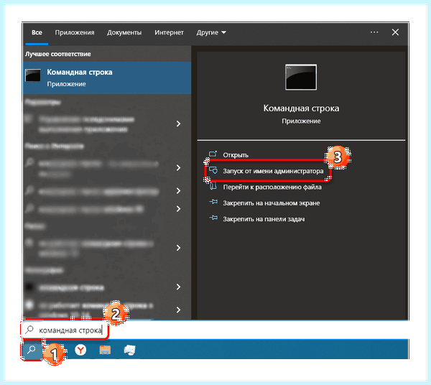This screenshot has height=385, width=431.
Task: Open File Explorer from the taskbar
Action: (x=105, y=350)
